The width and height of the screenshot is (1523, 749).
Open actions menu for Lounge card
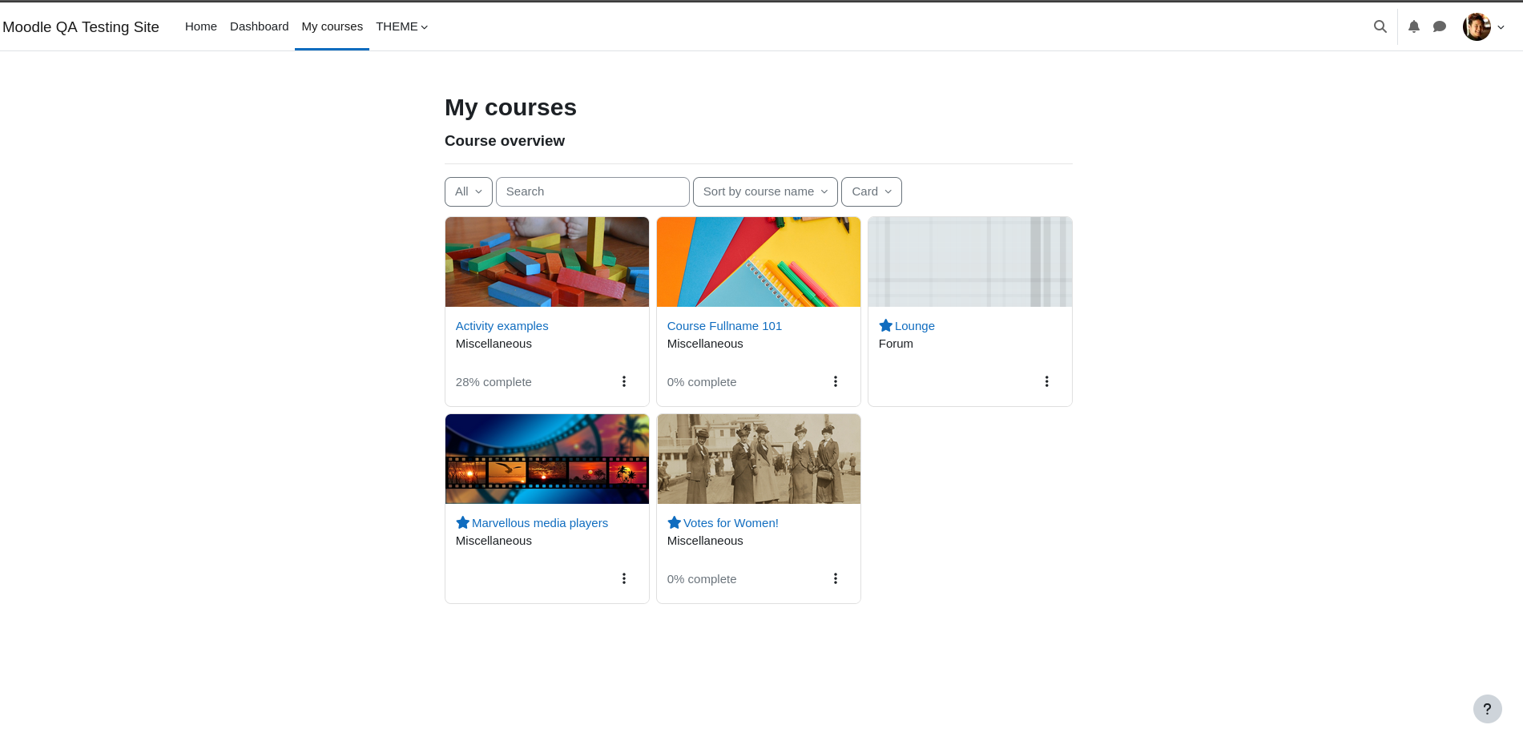click(x=1046, y=381)
